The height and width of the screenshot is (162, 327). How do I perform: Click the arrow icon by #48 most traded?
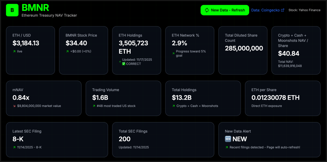(94, 106)
